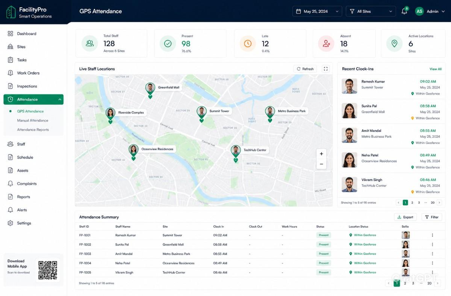Open Staff in sidebar
Viewport: 451px width, 296px height.
(x=21, y=144)
